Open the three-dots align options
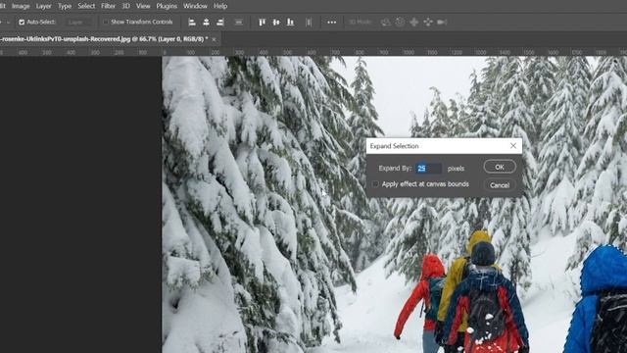This screenshot has height=353, width=627. [x=332, y=22]
